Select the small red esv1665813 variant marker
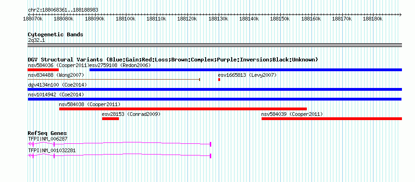The height and width of the screenshot is (182, 415). pyautogui.click(x=219, y=80)
